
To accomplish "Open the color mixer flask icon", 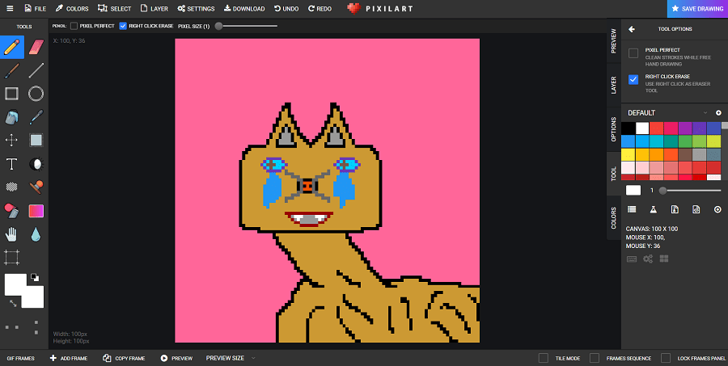I will click(654, 210).
